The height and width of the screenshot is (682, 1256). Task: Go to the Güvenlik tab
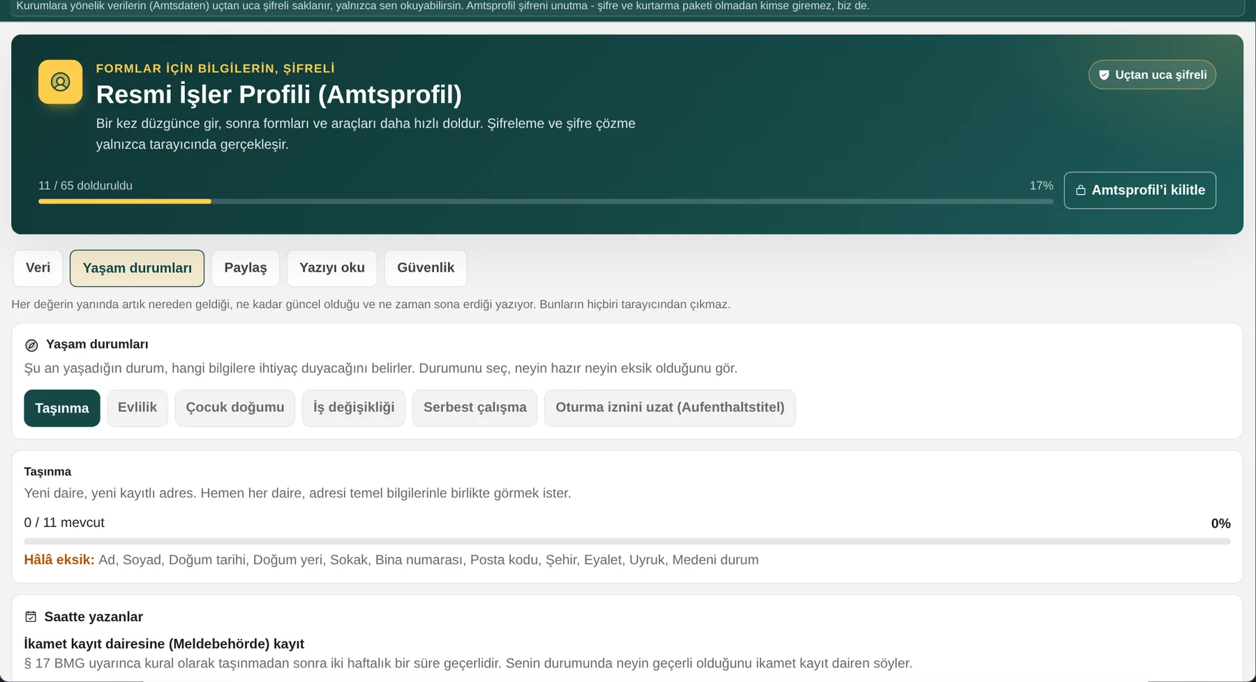(x=426, y=268)
